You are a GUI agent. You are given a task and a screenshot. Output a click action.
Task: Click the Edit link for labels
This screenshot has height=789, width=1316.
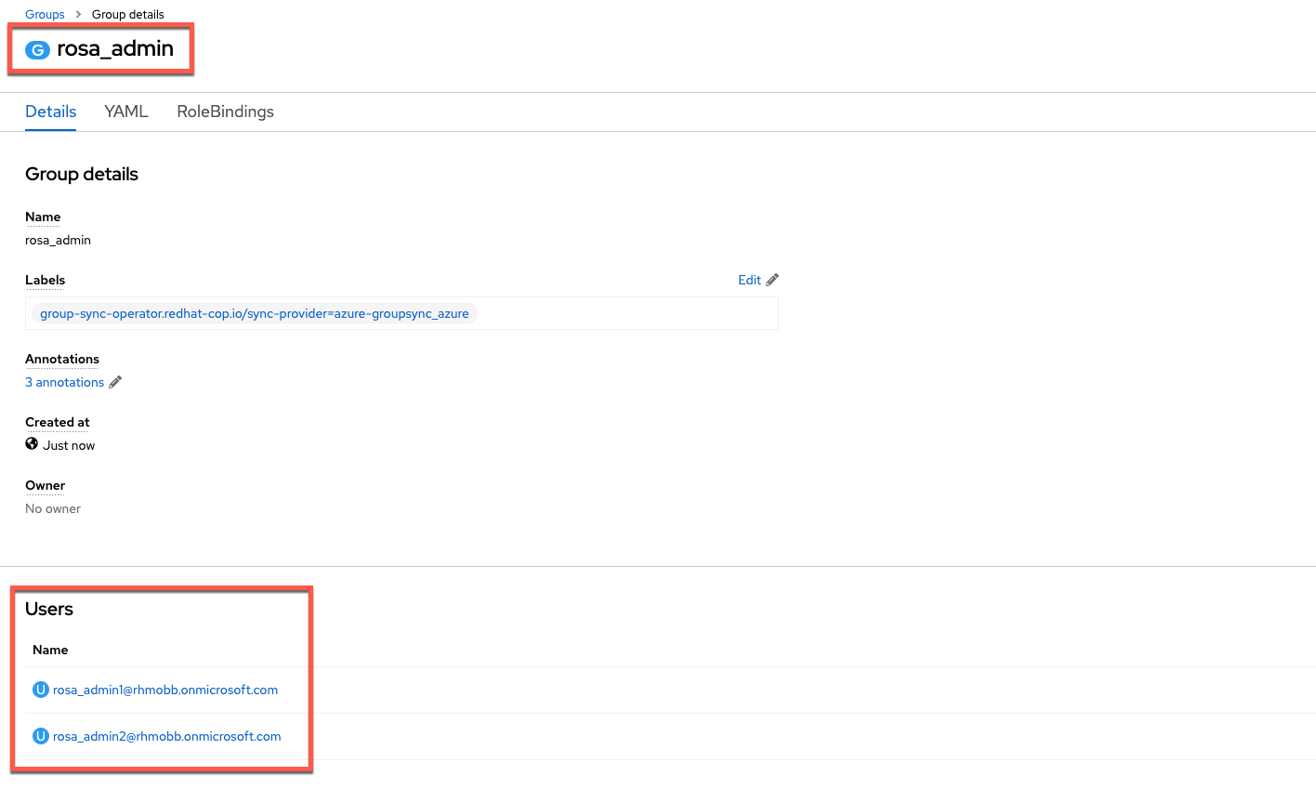coord(749,280)
